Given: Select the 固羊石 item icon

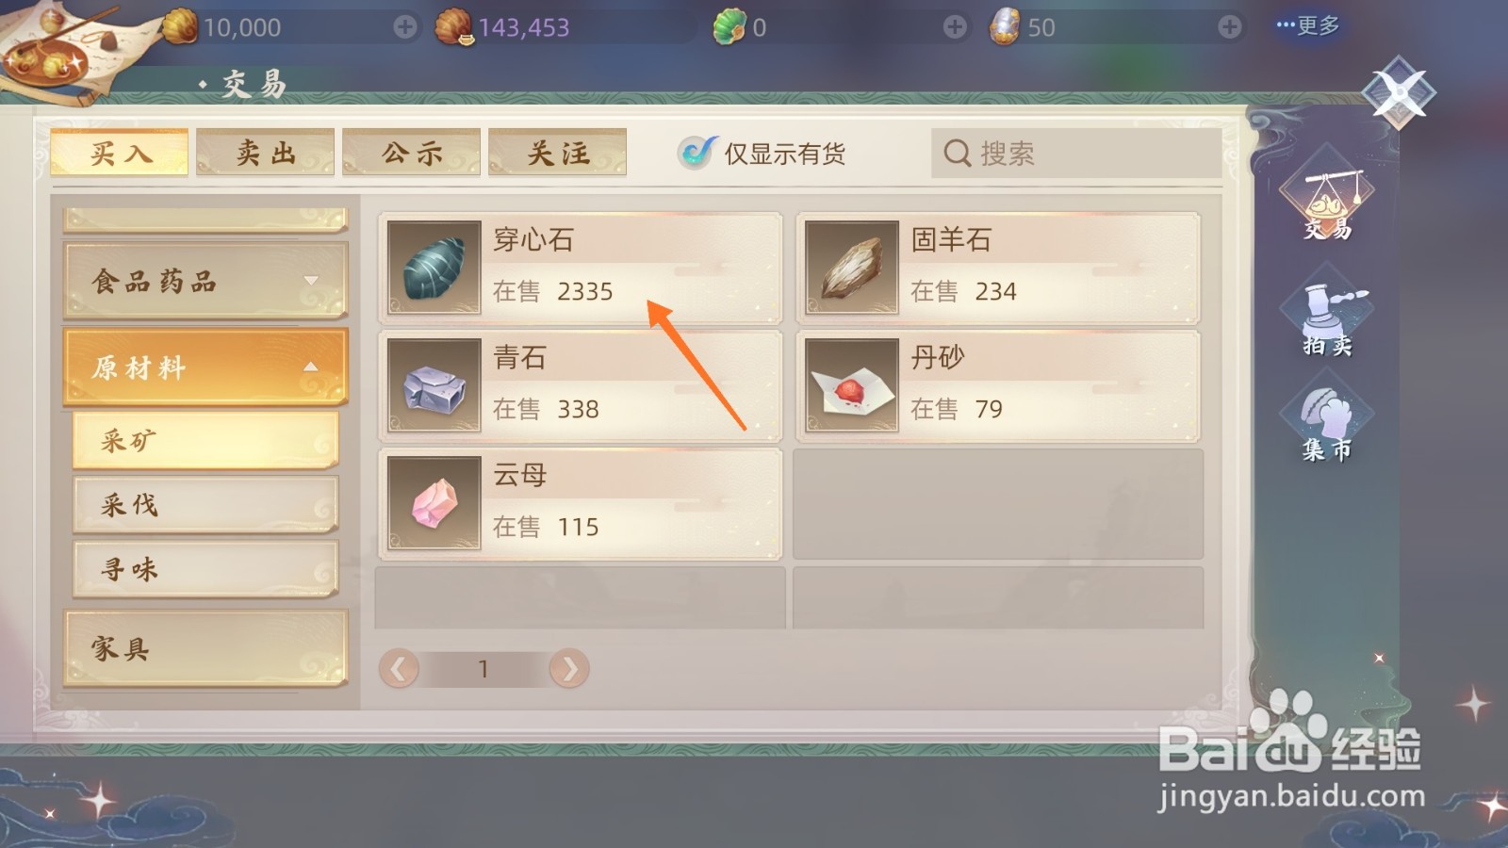Looking at the screenshot, I should 852,268.
